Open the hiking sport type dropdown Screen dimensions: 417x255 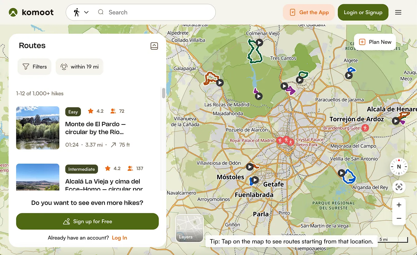tap(81, 12)
